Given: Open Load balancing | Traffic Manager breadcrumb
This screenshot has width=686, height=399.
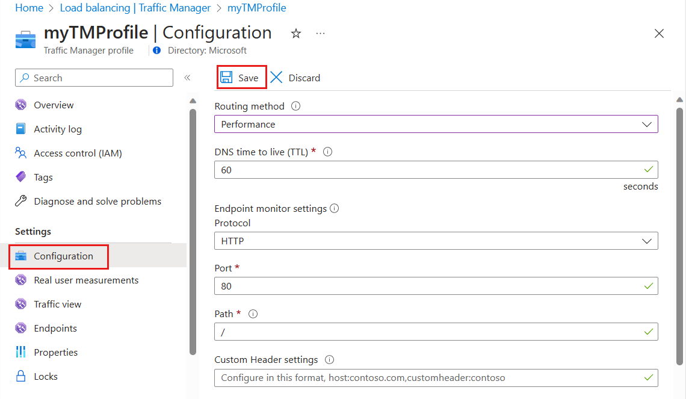Looking at the screenshot, I should pyautogui.click(x=135, y=8).
